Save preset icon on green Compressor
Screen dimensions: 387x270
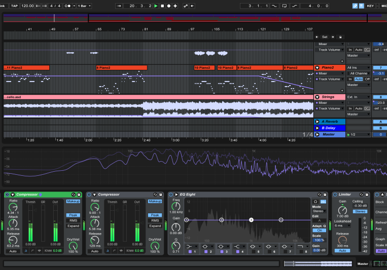[x=79, y=195]
